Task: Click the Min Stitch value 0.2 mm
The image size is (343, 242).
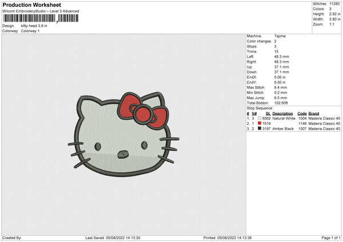Action: coord(281,92)
